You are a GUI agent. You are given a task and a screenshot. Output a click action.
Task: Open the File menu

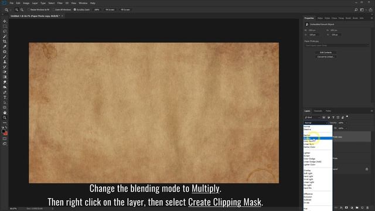pyautogui.click(x=12, y=3)
